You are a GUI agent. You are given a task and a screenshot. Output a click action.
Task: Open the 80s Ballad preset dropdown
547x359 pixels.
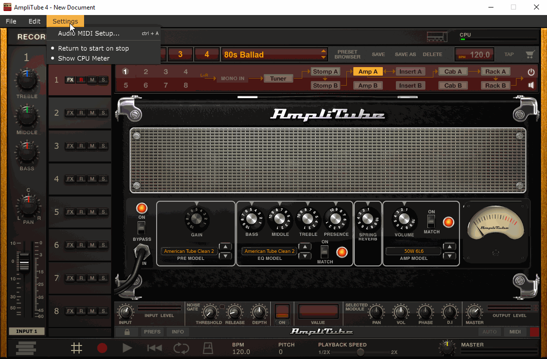point(324,55)
